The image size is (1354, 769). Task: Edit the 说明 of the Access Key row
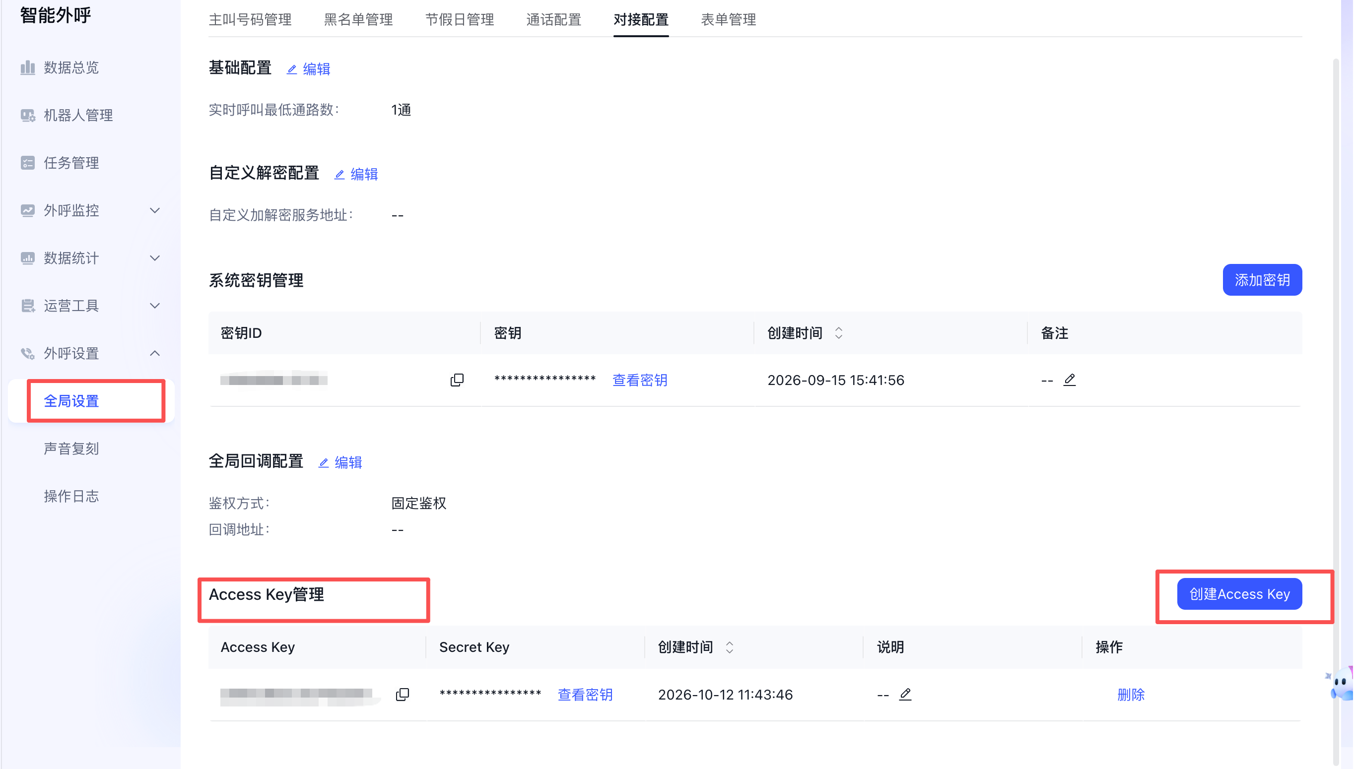tap(905, 695)
